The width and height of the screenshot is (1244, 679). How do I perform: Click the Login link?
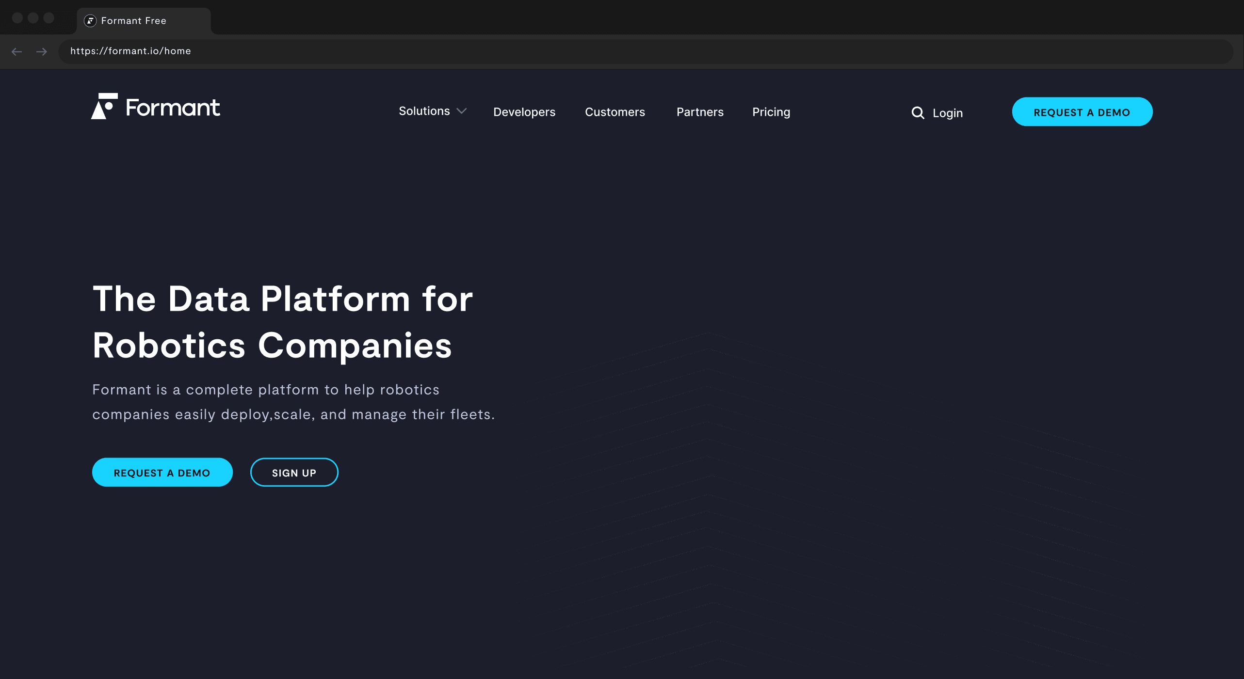pyautogui.click(x=947, y=113)
